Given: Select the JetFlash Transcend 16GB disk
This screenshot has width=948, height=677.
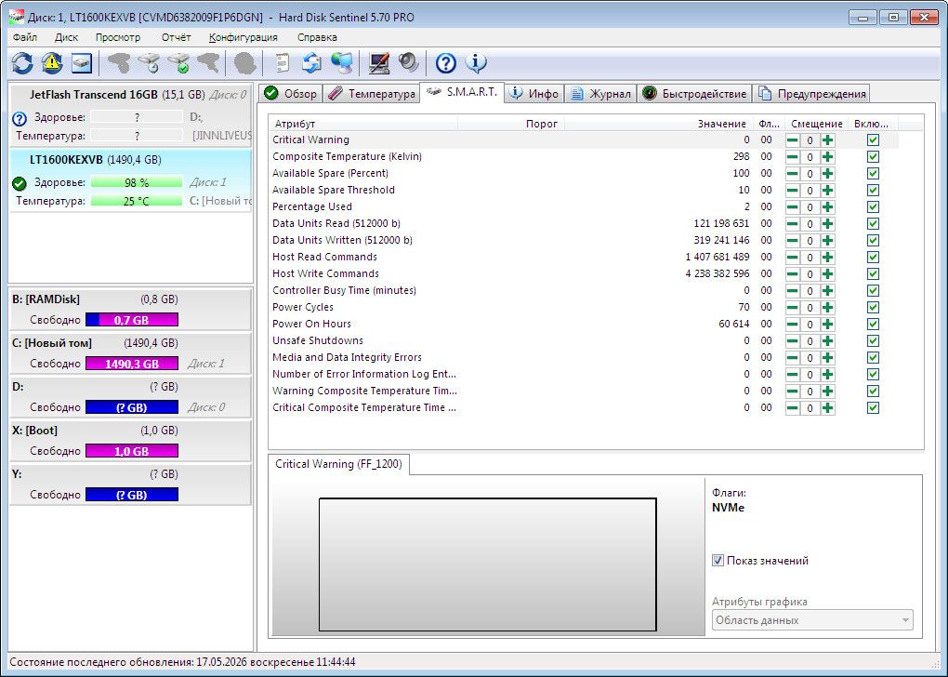Looking at the screenshot, I should point(131,114).
